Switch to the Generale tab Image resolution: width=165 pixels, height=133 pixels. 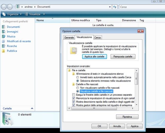click(69, 37)
